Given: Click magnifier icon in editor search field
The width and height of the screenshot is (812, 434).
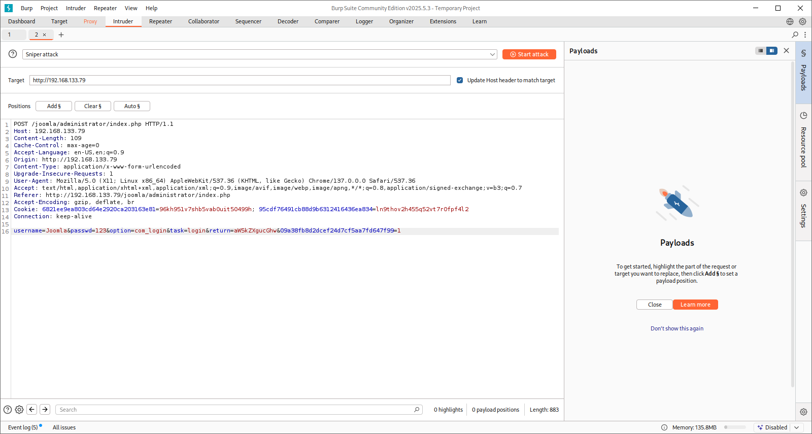Looking at the screenshot, I should [417, 410].
